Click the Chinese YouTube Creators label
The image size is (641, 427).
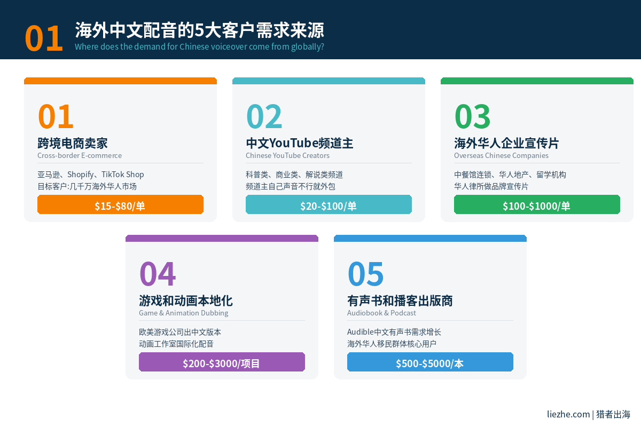(x=287, y=155)
